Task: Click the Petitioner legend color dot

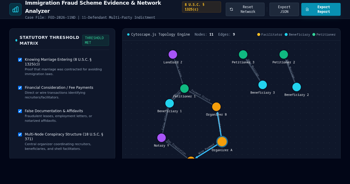Action: [x=314, y=34]
